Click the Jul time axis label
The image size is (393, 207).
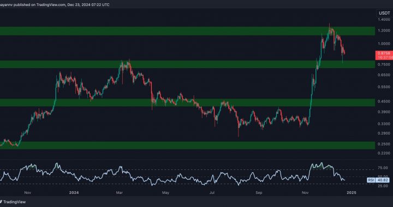tap(212, 193)
